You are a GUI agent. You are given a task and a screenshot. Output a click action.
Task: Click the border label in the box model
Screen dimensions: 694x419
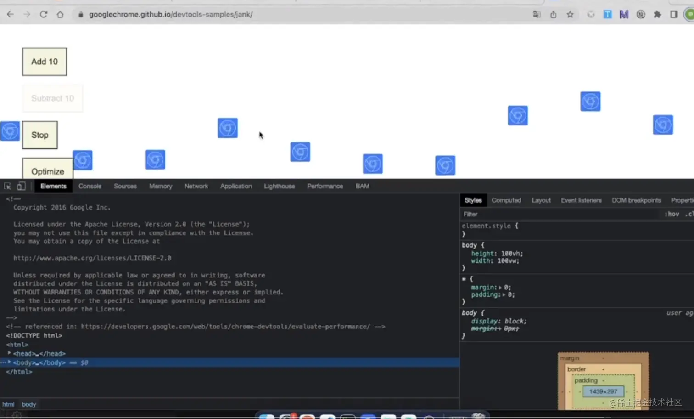coord(576,369)
